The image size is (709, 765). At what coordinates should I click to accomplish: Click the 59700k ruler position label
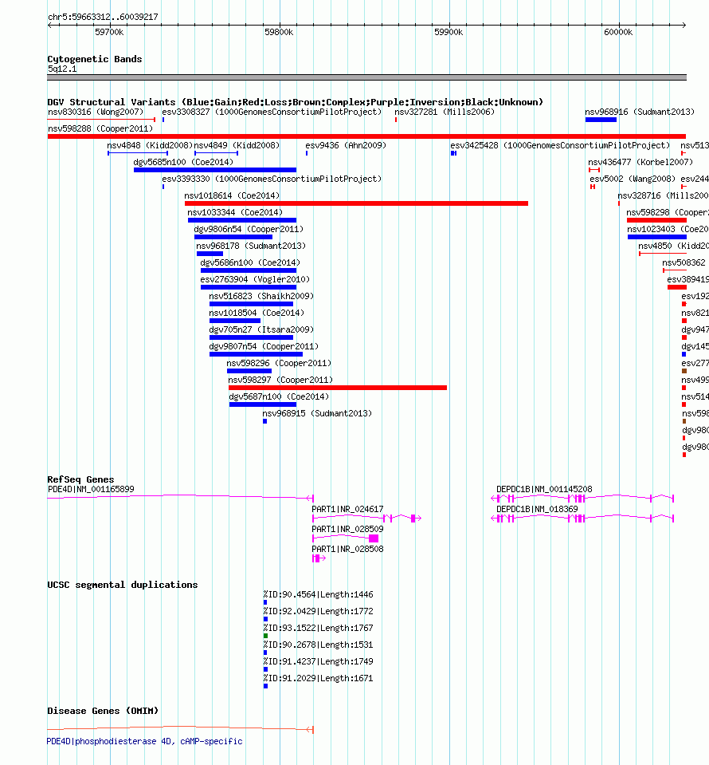point(109,32)
